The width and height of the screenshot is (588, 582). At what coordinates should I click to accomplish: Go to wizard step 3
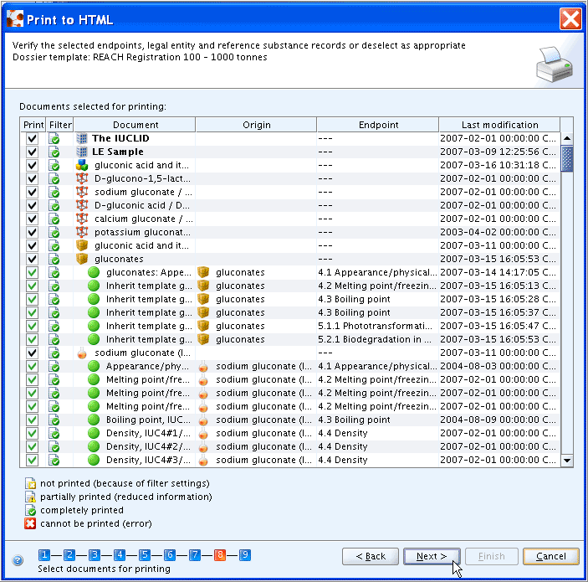(x=95, y=554)
